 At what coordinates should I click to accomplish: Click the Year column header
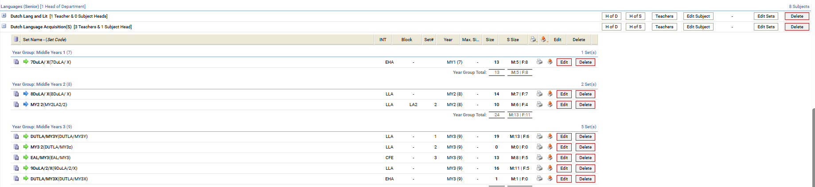click(448, 40)
